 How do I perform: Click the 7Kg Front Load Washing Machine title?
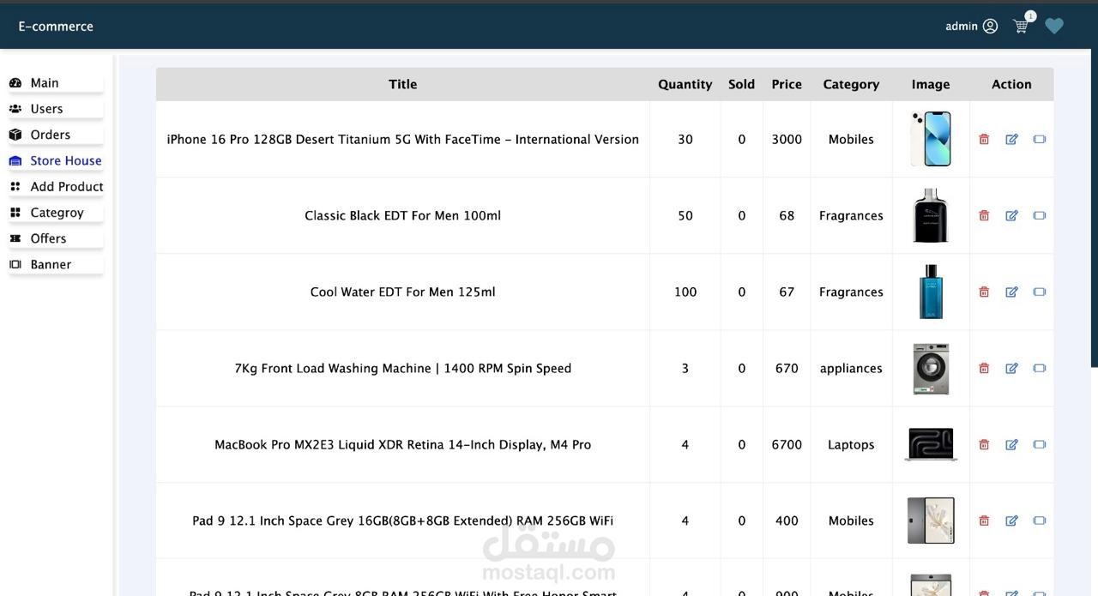(402, 368)
